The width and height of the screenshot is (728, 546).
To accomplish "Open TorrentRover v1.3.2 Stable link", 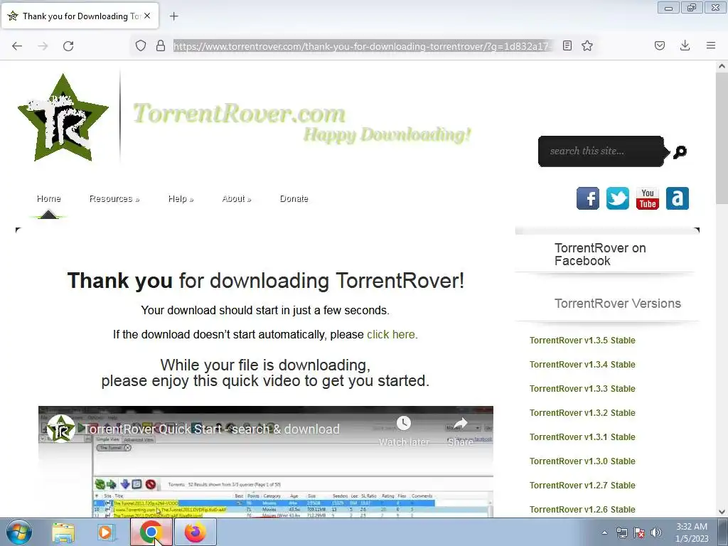I will click(582, 413).
